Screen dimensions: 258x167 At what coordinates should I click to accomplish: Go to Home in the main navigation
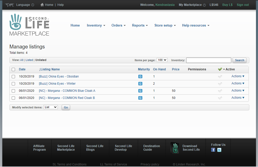75,25
